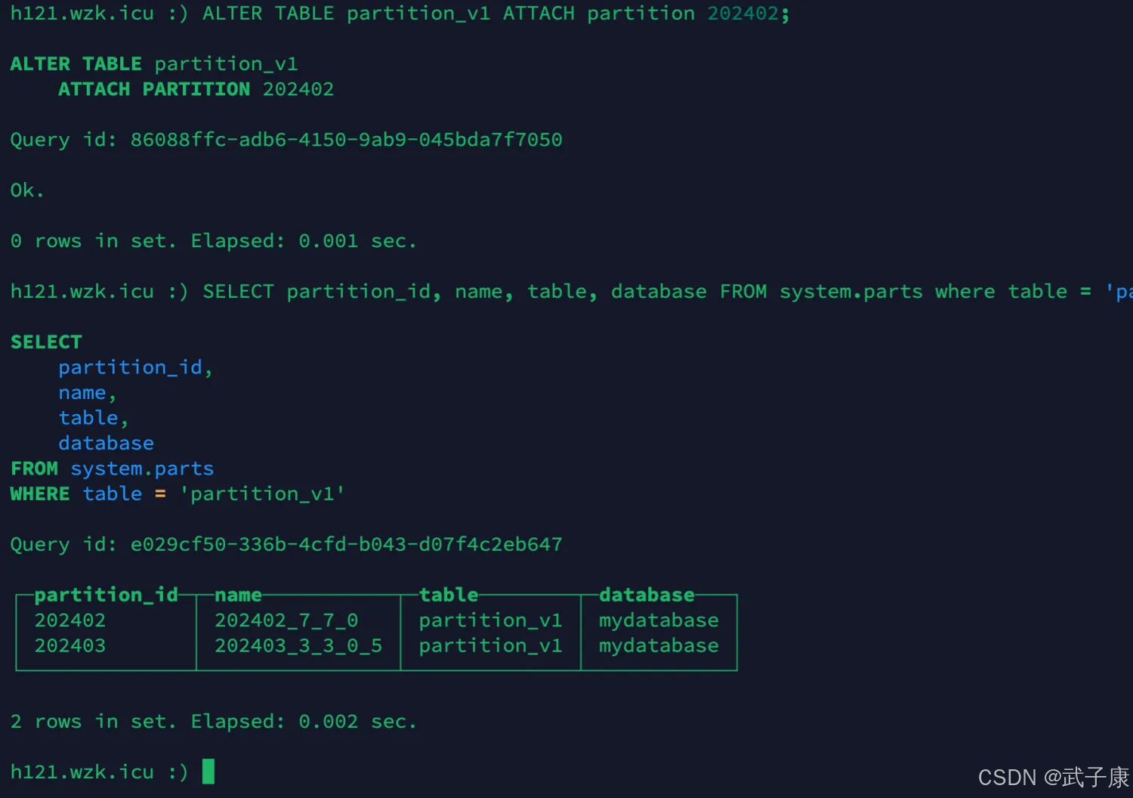Click the part name 202403_3_3_0_5
This screenshot has height=798, width=1133.
point(298,646)
